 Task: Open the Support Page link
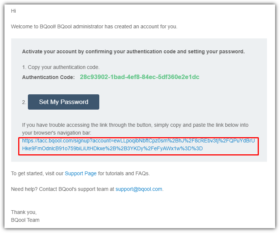pyautogui.click(x=81, y=174)
